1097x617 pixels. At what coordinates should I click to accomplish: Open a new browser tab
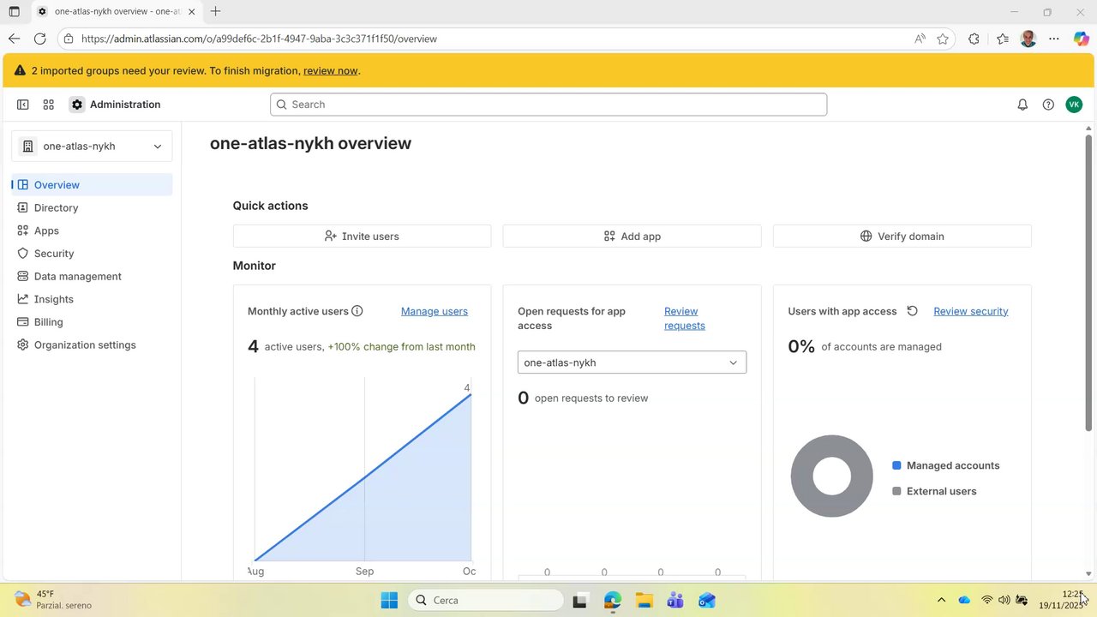[215, 11]
